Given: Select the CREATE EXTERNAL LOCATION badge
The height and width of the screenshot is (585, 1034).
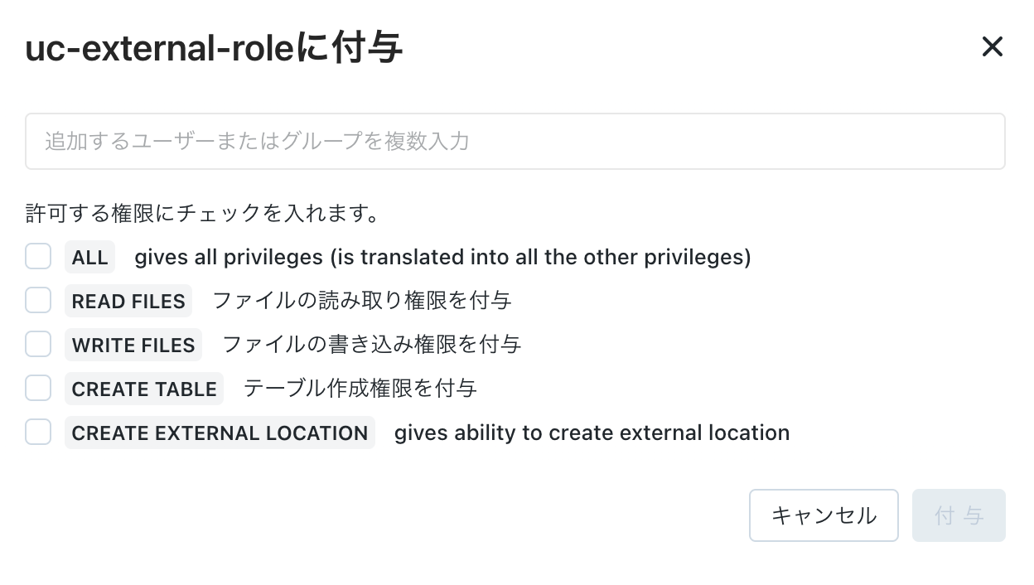Looking at the screenshot, I should (x=219, y=433).
